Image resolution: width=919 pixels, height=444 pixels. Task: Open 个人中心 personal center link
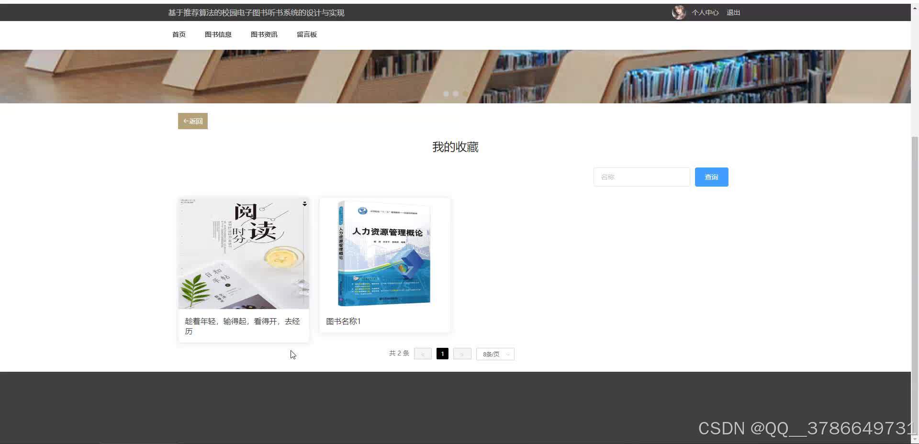[x=705, y=12]
